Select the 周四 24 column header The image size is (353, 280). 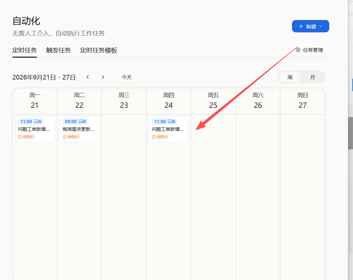pyautogui.click(x=169, y=101)
